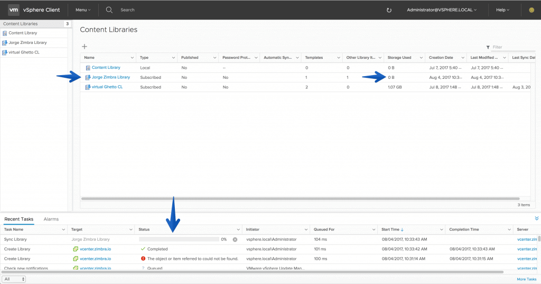Click the 3 items count label

[x=524, y=205]
